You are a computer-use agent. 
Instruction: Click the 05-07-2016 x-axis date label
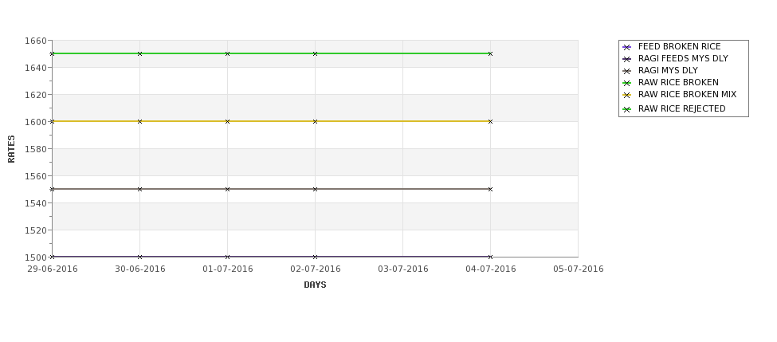coord(579,269)
